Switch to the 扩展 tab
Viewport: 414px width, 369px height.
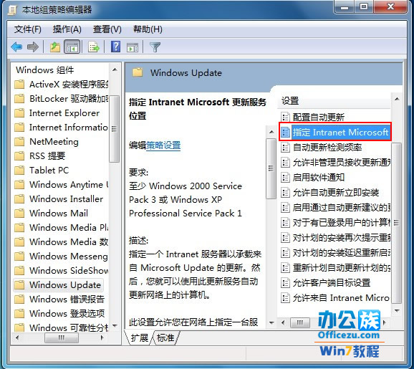[x=140, y=337]
